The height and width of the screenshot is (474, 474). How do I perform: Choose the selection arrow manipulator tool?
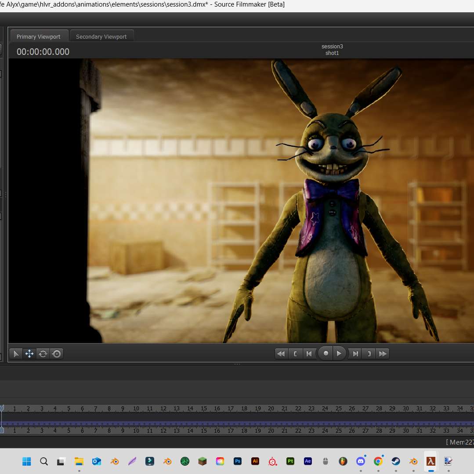coord(16,354)
